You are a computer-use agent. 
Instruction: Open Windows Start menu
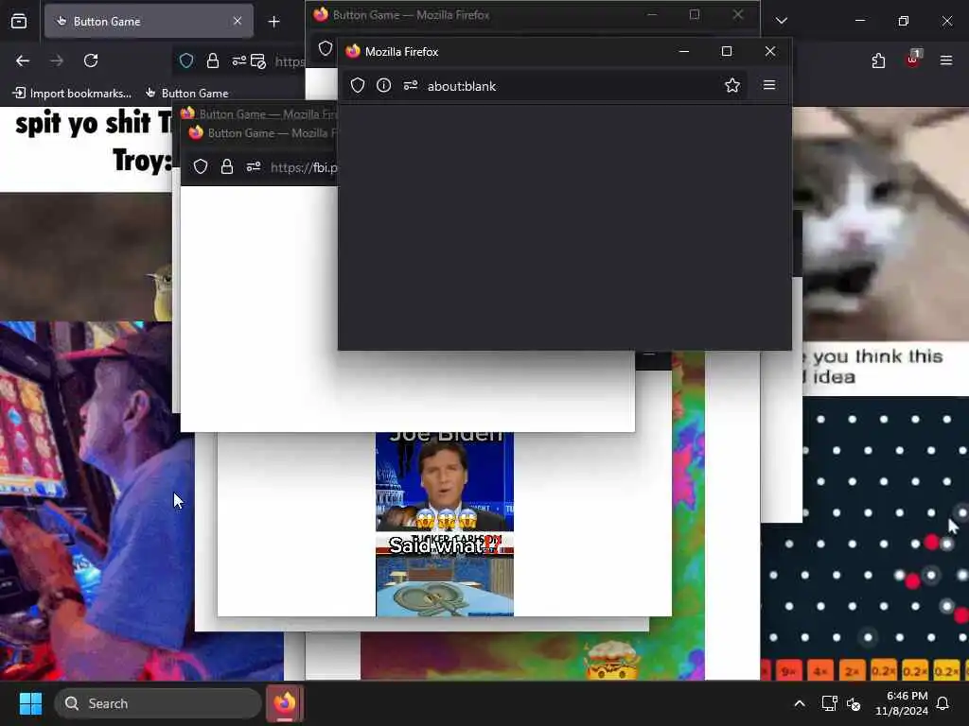(30, 703)
